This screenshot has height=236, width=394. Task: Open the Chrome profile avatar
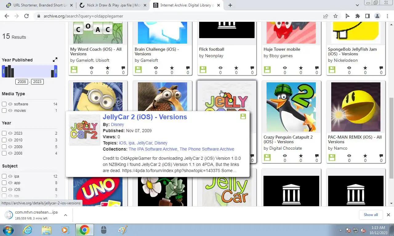pos(377,16)
